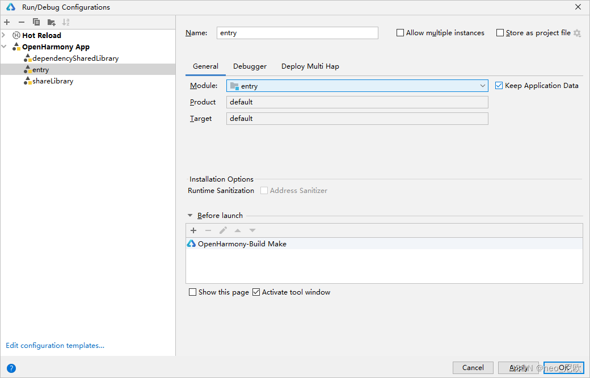Uncheck Keep Application Data
Image resolution: width=590 pixels, height=378 pixels.
(499, 86)
